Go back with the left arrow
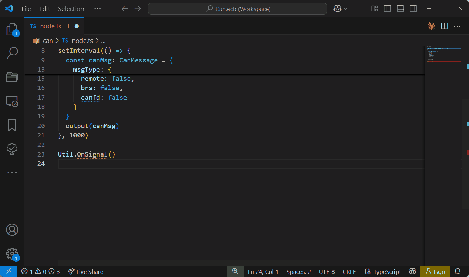This screenshot has height=277, width=469. coord(124,9)
